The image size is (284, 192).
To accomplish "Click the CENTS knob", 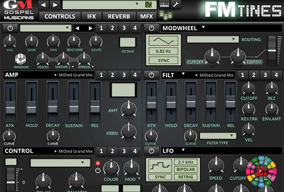I will pos(96,41).
